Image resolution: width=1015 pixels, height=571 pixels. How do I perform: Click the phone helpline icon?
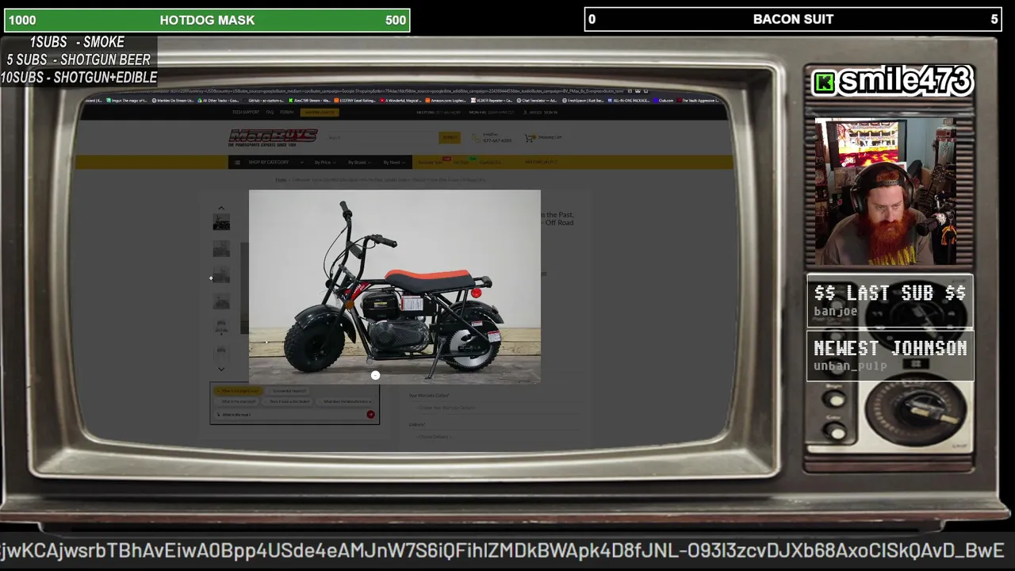click(x=475, y=138)
